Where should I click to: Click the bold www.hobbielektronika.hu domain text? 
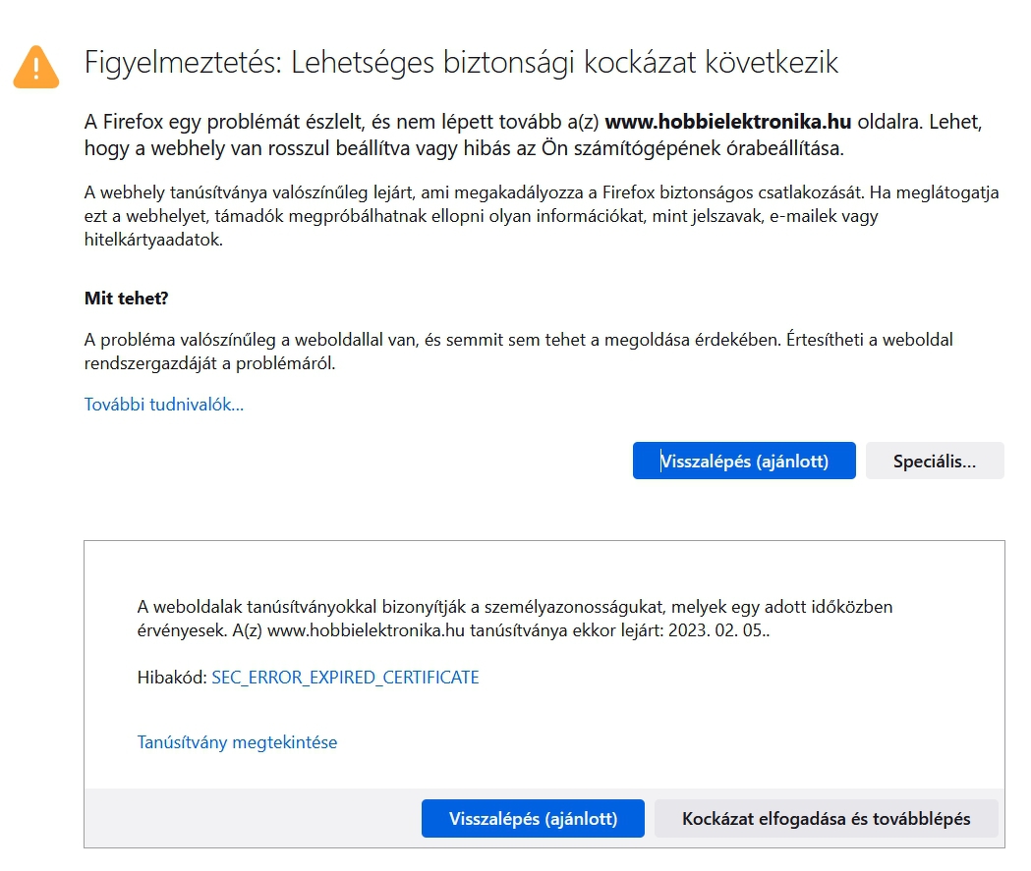coord(730,123)
